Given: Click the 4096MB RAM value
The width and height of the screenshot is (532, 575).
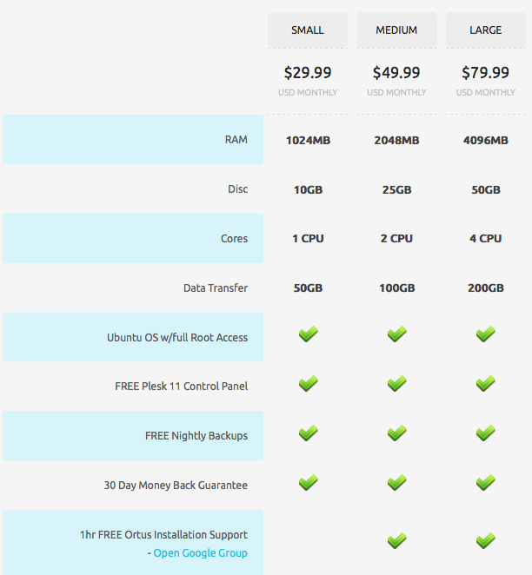Looking at the screenshot, I should 485,140.
